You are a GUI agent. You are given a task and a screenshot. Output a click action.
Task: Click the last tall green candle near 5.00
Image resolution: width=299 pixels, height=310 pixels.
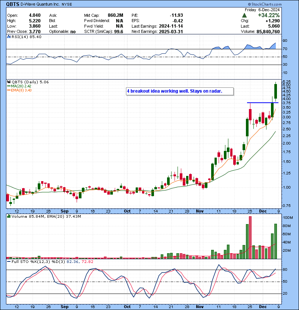275,92
